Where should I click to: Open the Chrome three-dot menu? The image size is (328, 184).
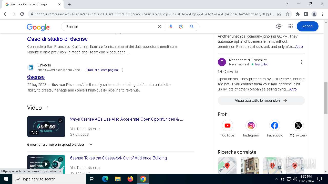pyautogui.click(x=322, y=14)
